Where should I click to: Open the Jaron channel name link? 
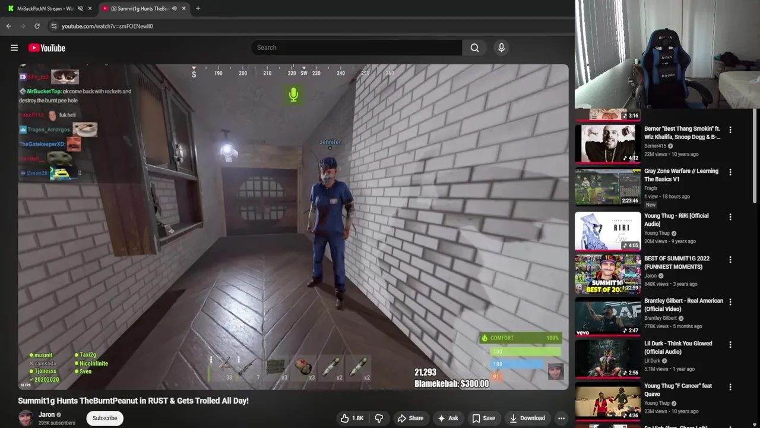[47, 414]
